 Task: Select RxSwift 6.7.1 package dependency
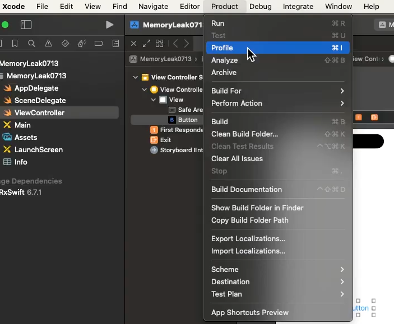21,192
